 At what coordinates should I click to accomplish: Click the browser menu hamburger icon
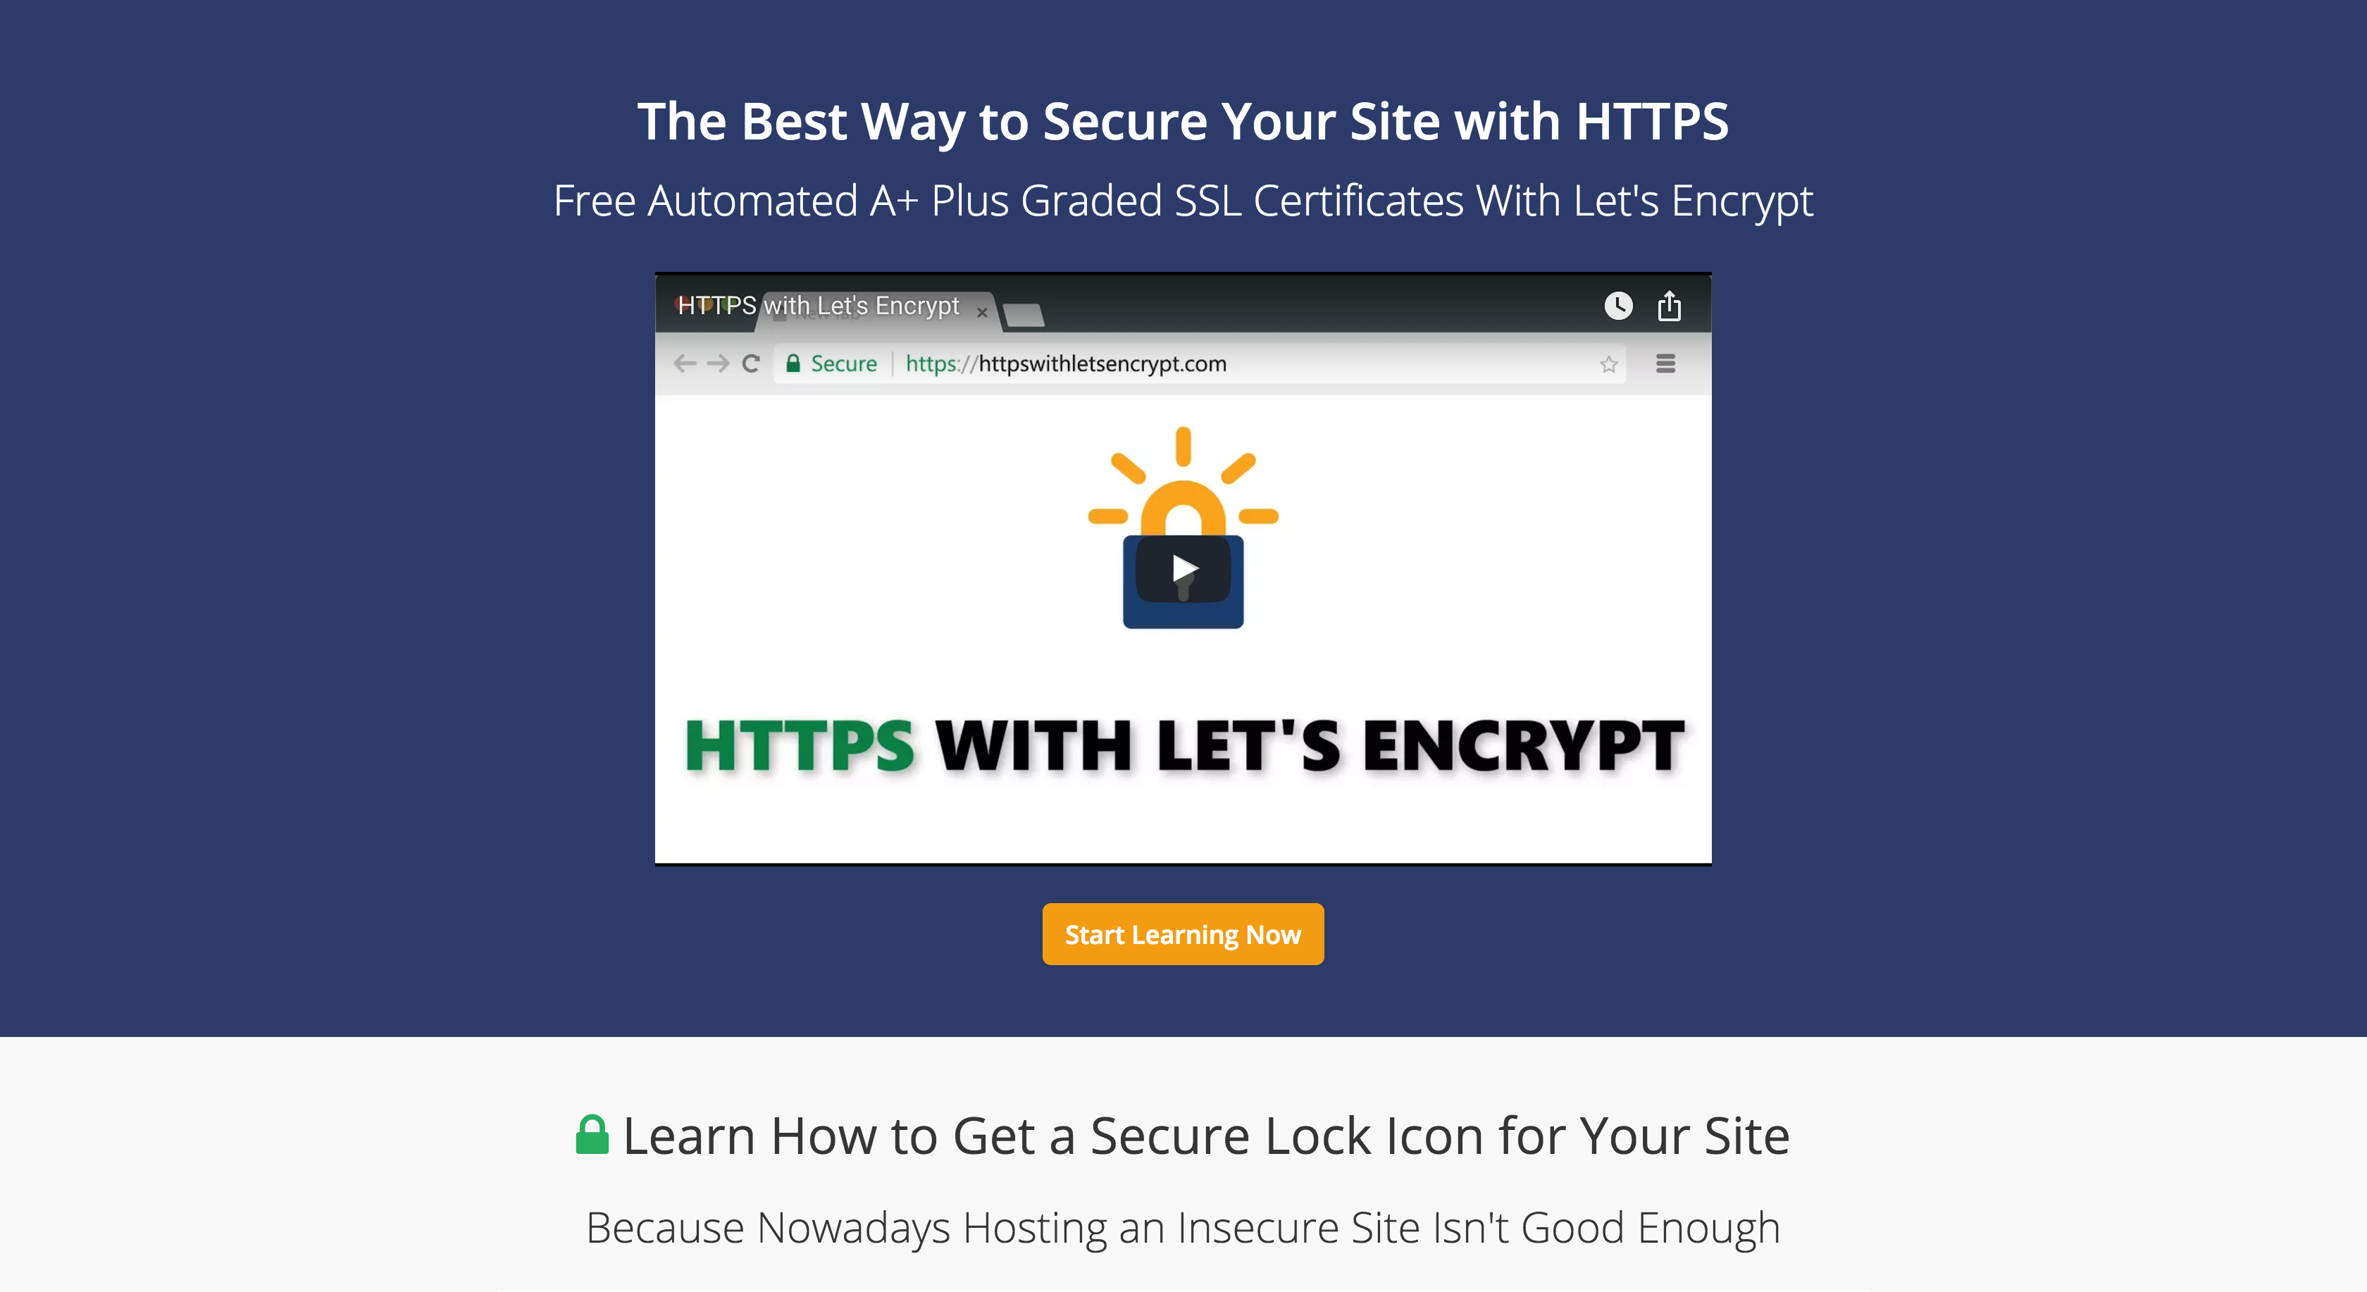1665,363
